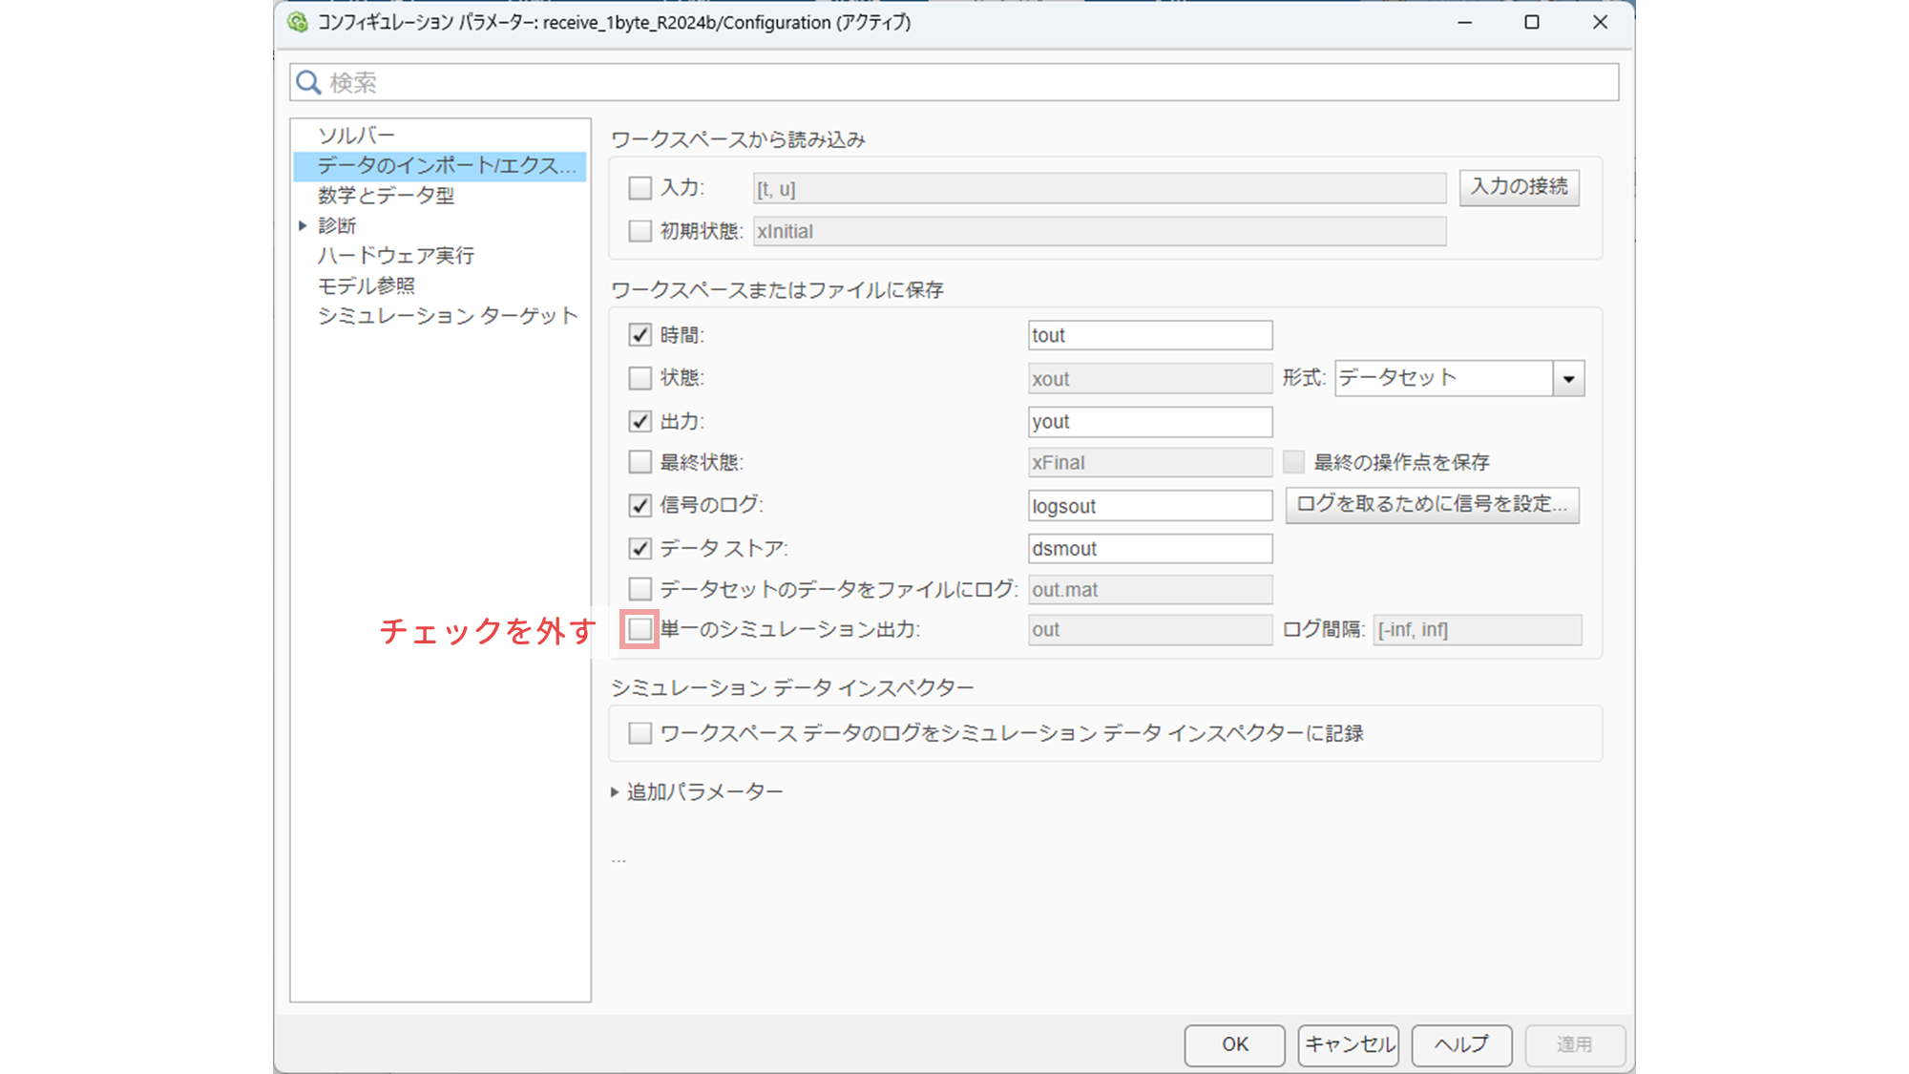Expand the 診断 tree node arrow
Viewport: 1909px width, 1074px height.
pos(303,225)
